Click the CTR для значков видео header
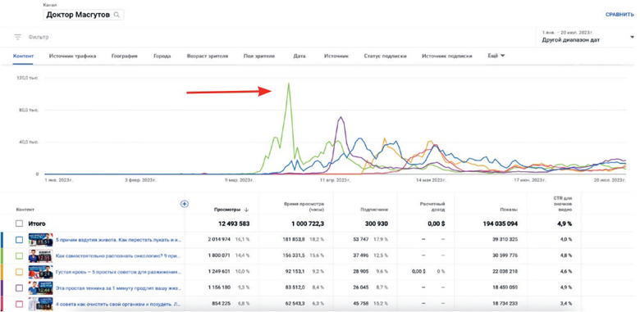Image resolution: width=640 pixels, height=312 pixels. (564, 204)
